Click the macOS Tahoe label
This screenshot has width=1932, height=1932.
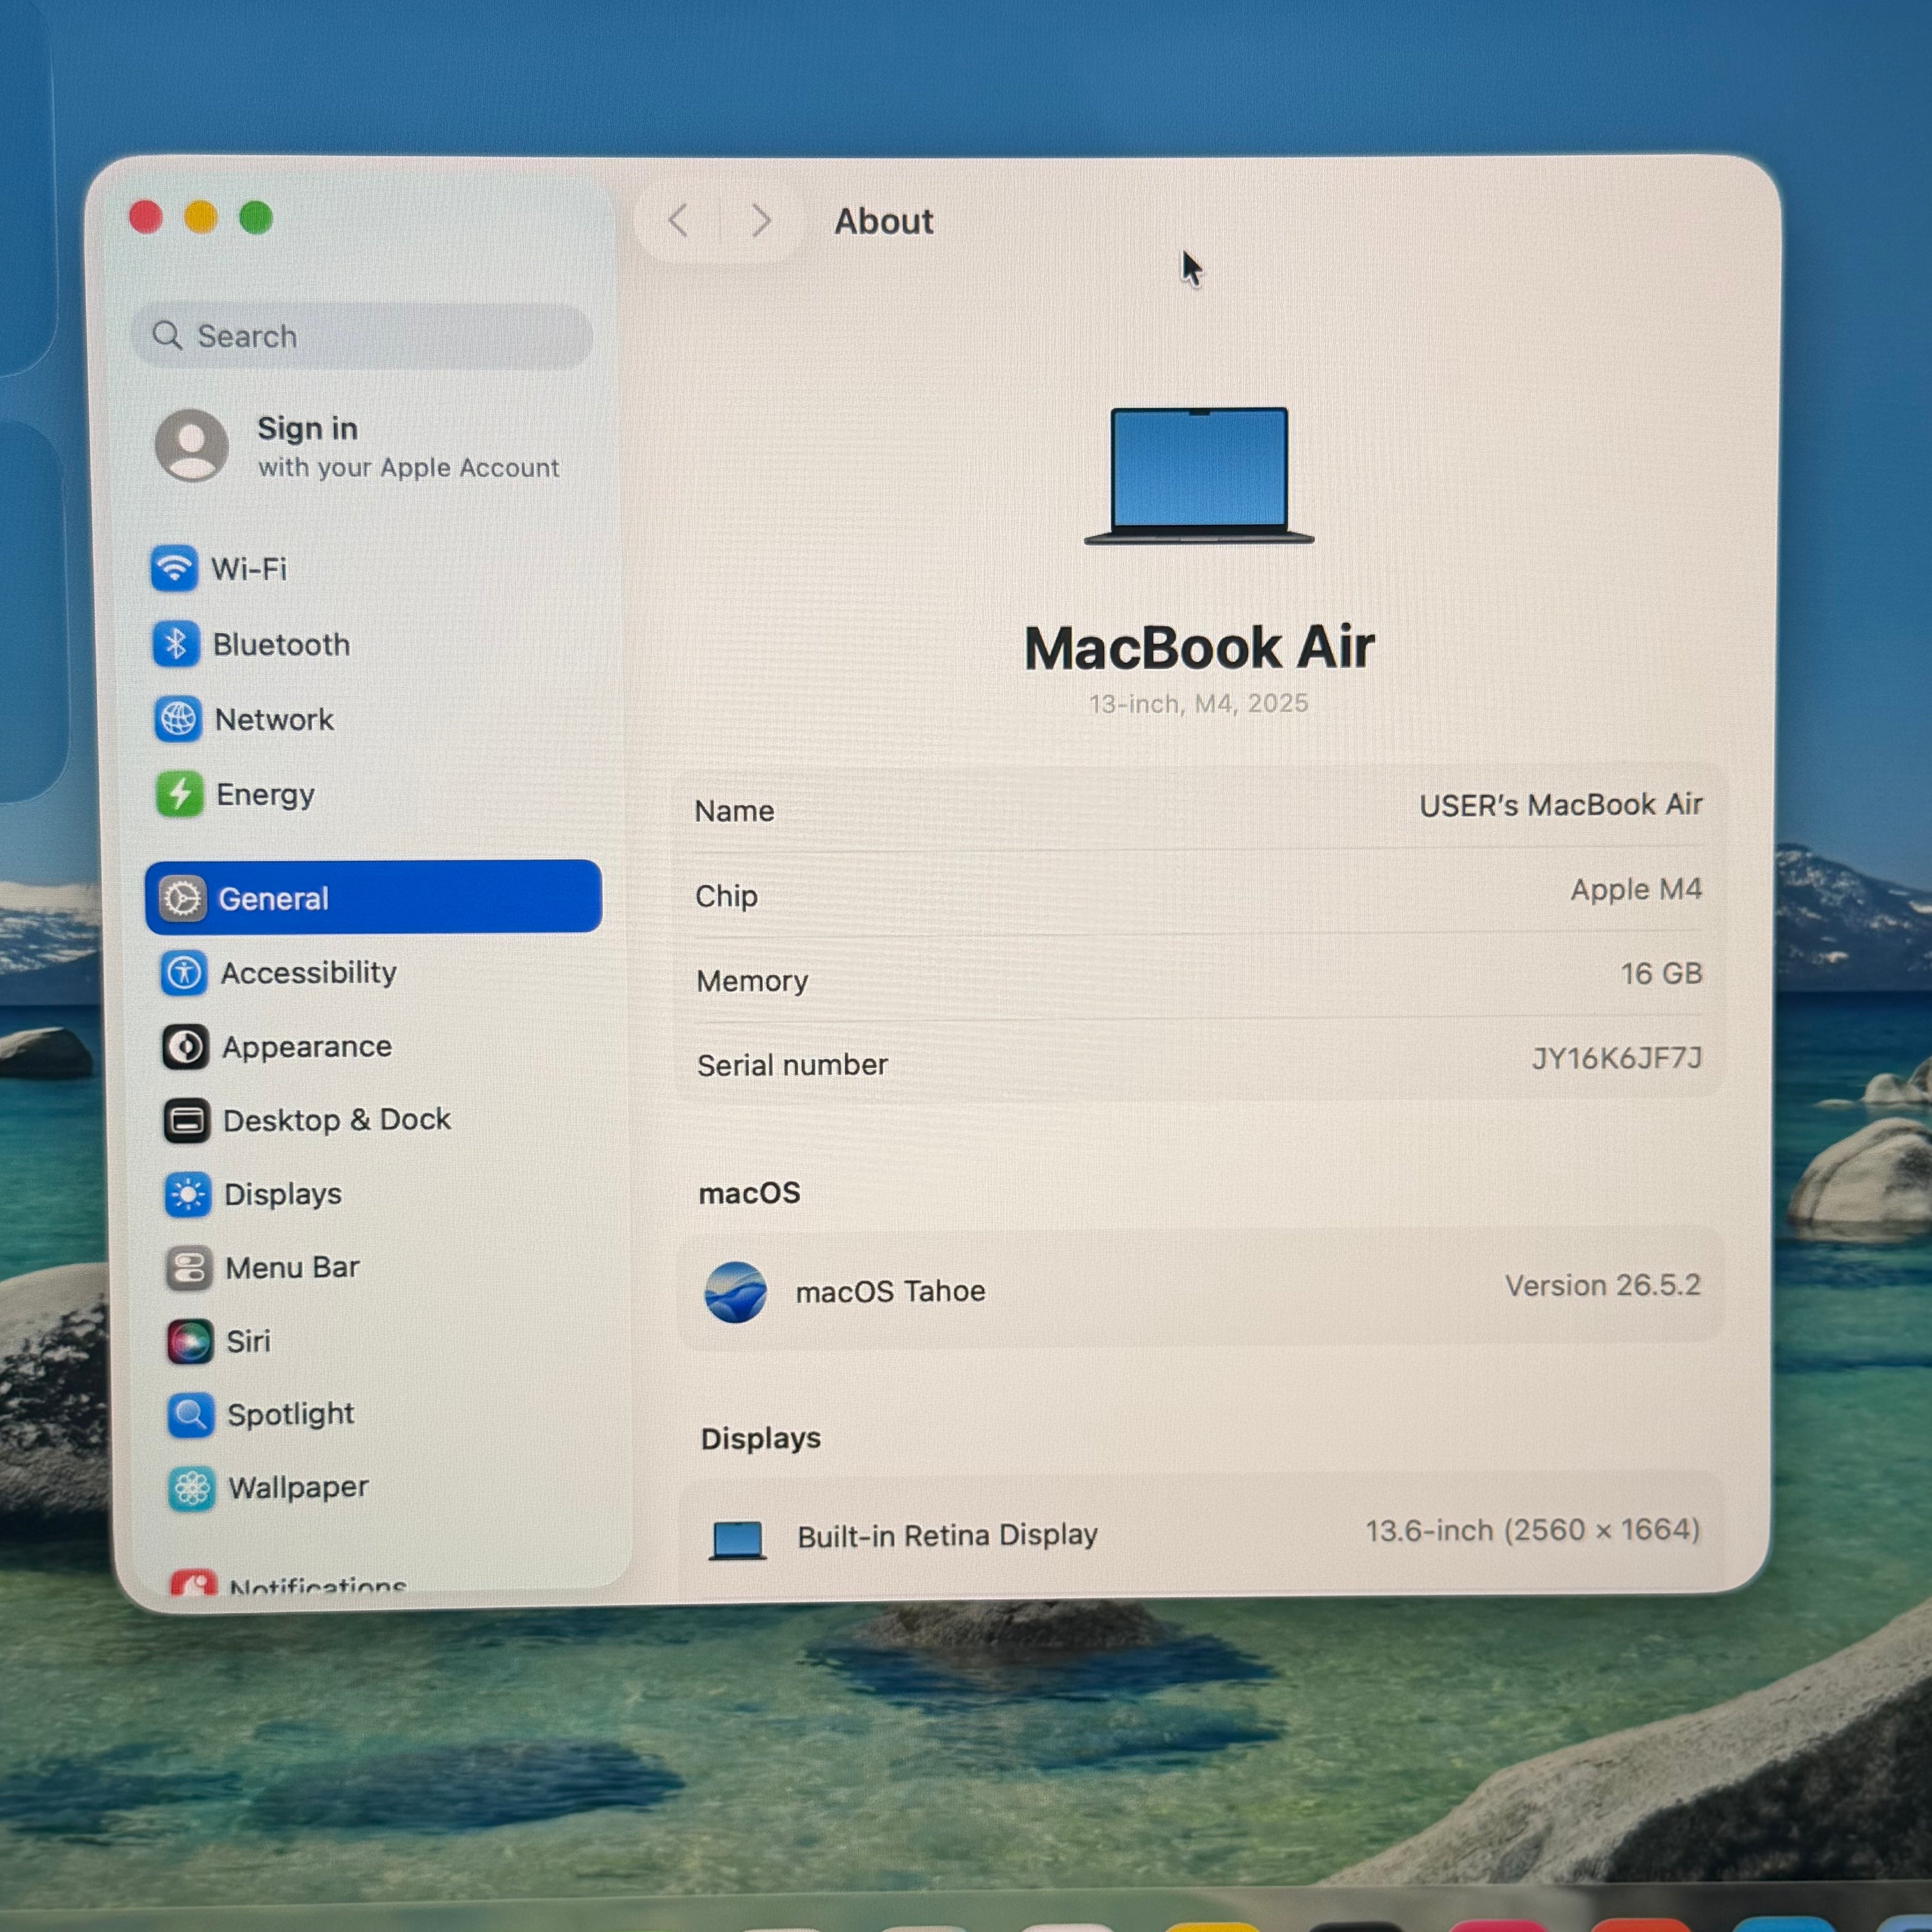pos(891,1291)
